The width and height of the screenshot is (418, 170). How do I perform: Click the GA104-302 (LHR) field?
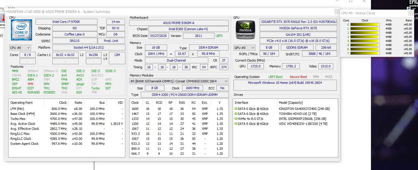[x=298, y=35]
